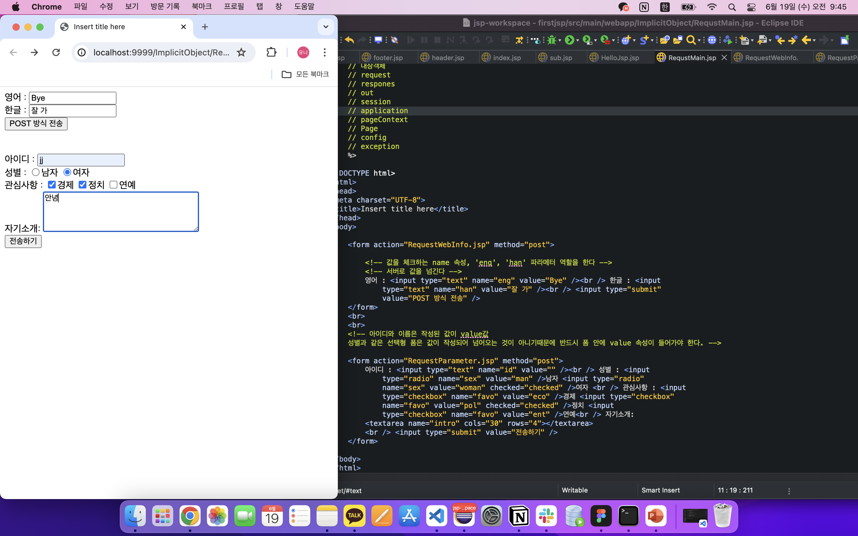
Task: Open Web Browser globe icon in Eclipse toolbar
Action: click(711, 40)
